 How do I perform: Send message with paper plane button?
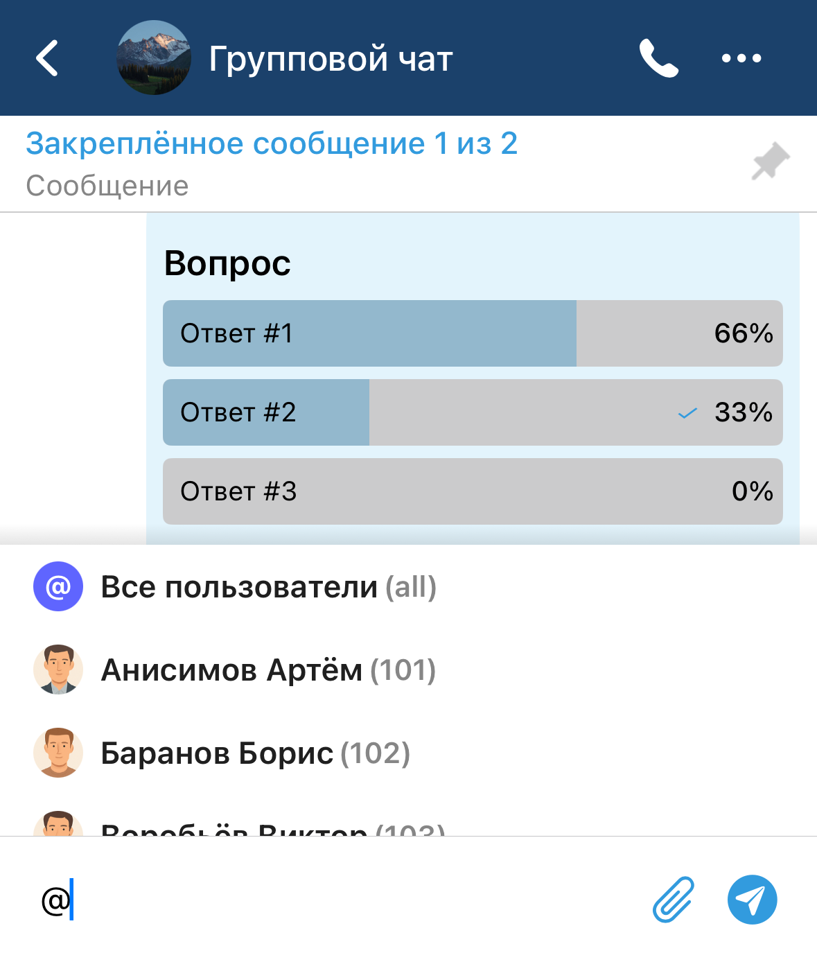click(752, 900)
